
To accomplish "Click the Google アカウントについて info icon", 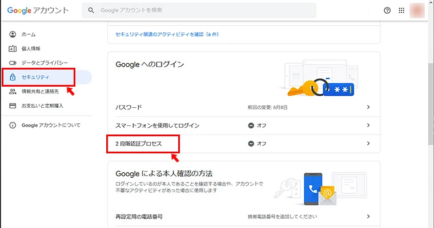I will click(x=13, y=125).
